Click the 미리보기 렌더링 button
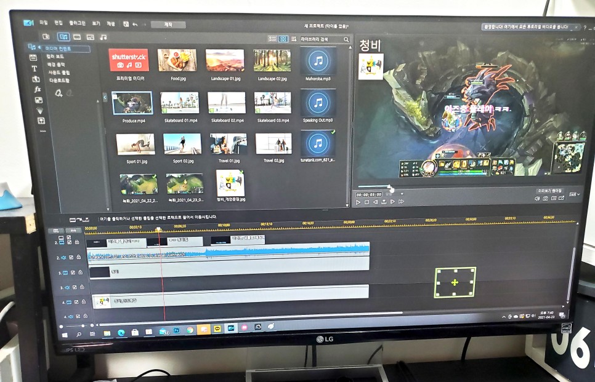Viewport: 595px width, 382px height. coord(549,191)
